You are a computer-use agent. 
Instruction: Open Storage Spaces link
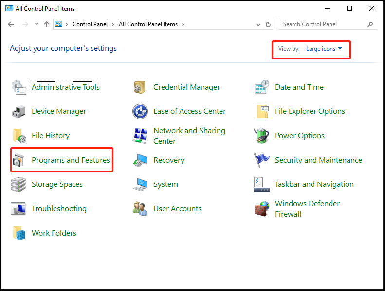tap(57, 184)
